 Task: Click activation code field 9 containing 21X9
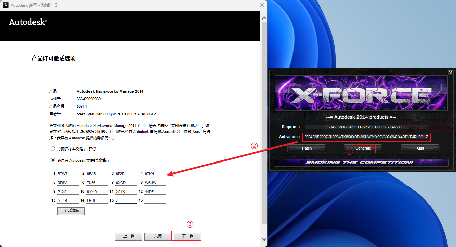pos(68,191)
